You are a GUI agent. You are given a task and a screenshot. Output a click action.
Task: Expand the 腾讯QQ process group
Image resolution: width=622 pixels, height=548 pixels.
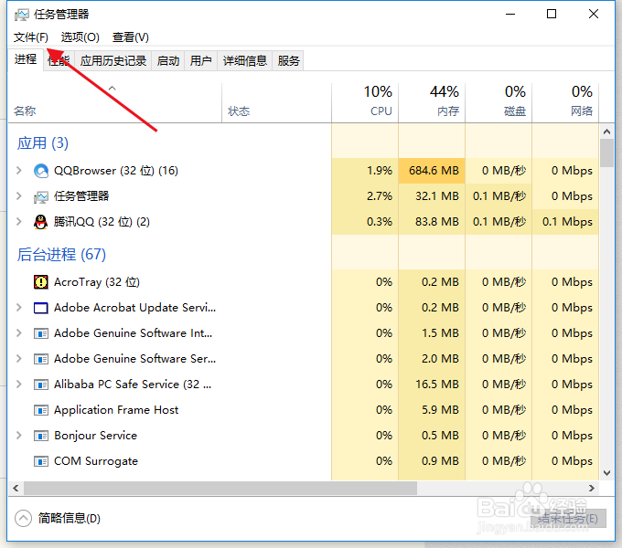click(x=18, y=221)
